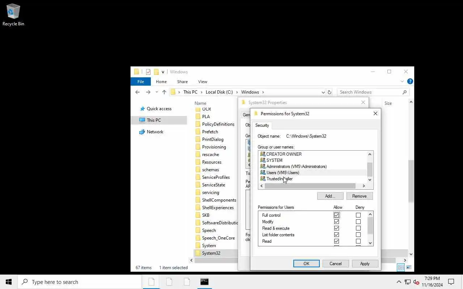The height and width of the screenshot is (289, 463).
Task: Open Explorer help with the blue question mark
Action: pos(410,82)
